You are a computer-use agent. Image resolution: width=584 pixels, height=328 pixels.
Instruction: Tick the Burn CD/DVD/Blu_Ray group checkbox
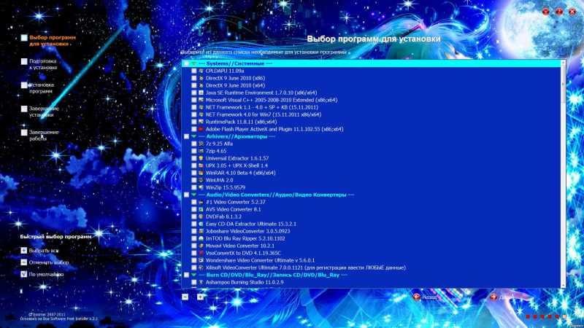(187, 275)
